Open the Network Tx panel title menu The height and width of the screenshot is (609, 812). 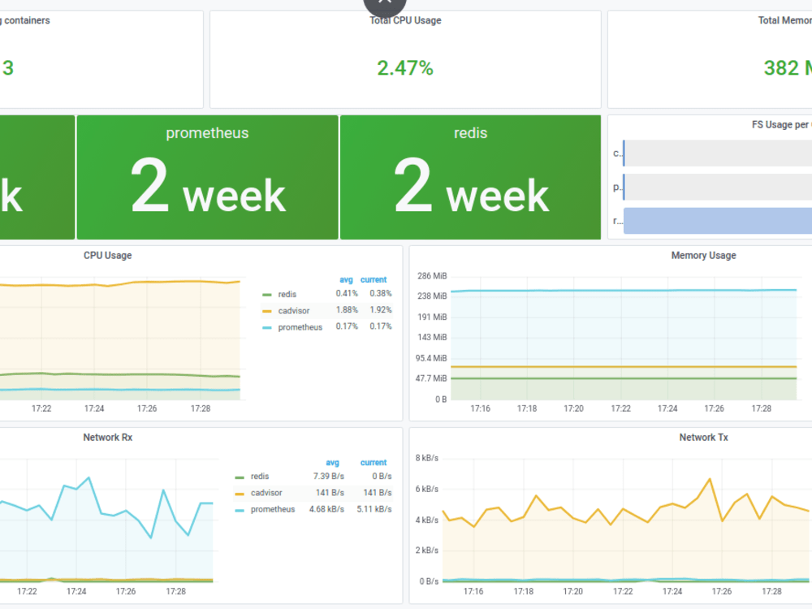(703, 438)
